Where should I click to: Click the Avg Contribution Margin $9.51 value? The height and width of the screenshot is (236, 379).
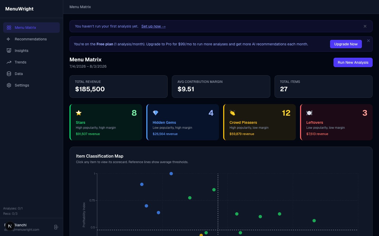click(x=186, y=89)
